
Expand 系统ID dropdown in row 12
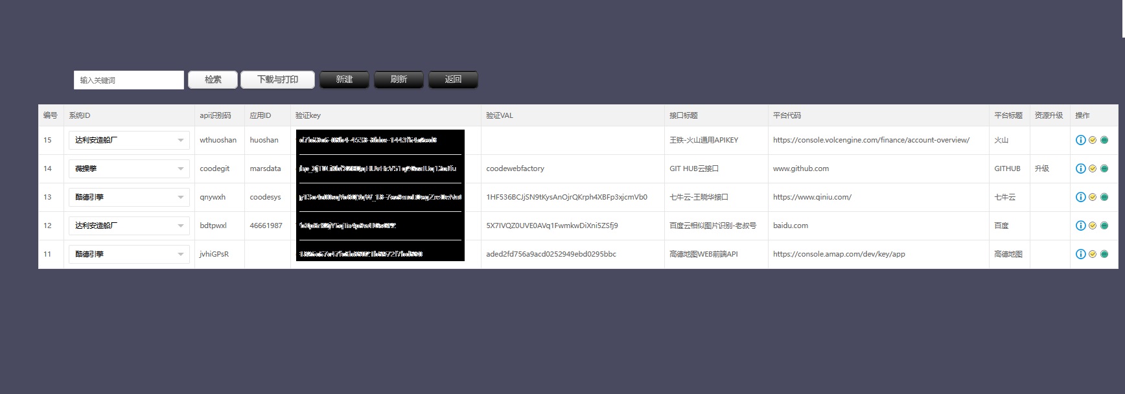click(x=129, y=226)
